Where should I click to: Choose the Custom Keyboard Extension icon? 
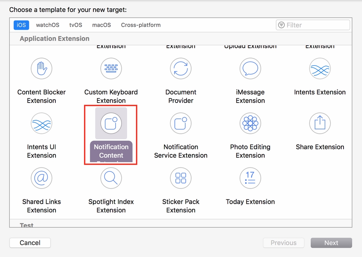[x=111, y=69]
